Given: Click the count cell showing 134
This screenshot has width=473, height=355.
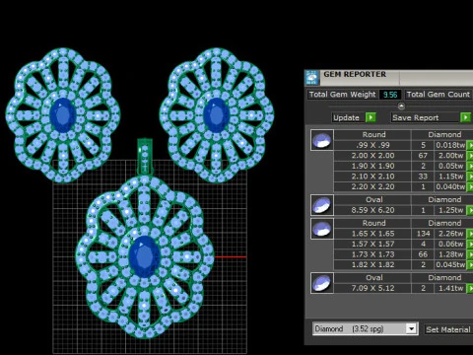Looking at the screenshot, I should (x=423, y=234).
